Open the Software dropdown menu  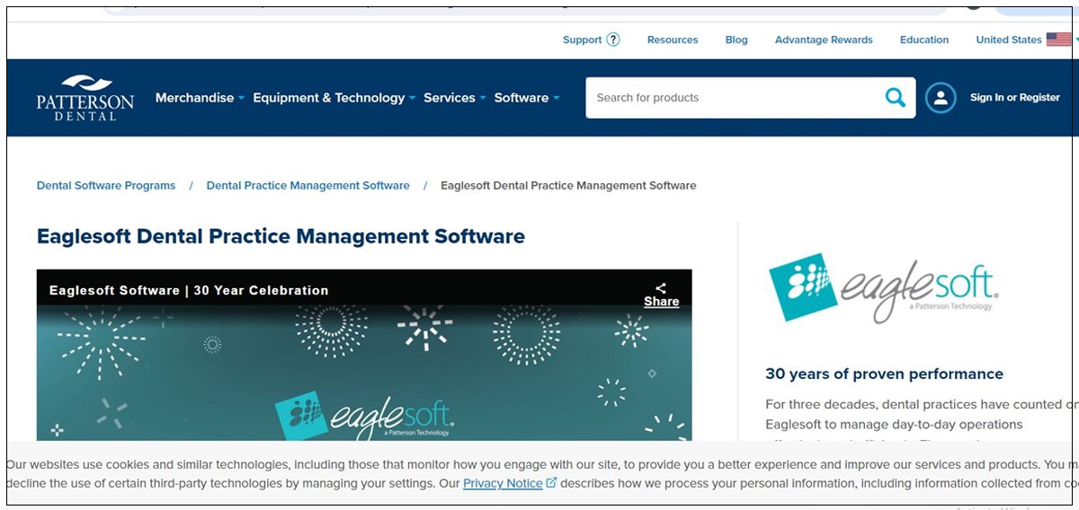click(x=526, y=98)
